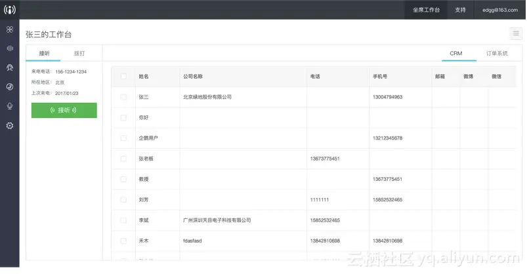Check the box for row 张三

pyautogui.click(x=123, y=97)
